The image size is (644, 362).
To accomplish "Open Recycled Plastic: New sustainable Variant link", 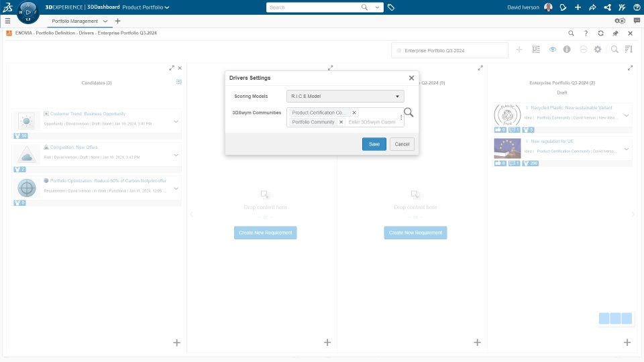I will (572, 107).
